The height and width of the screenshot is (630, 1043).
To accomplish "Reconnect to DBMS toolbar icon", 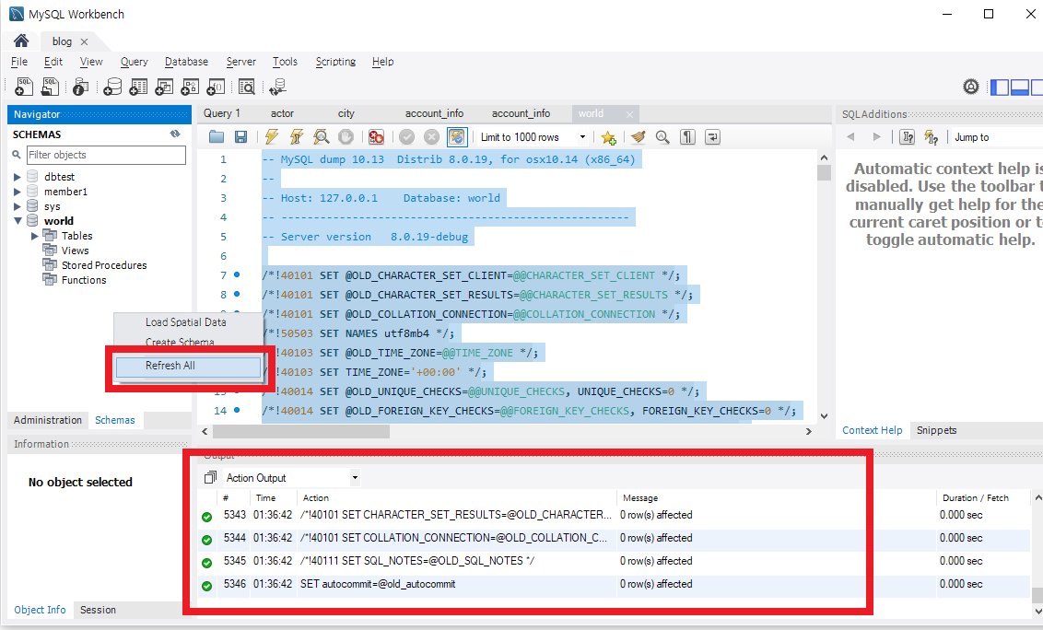I will 277,87.
